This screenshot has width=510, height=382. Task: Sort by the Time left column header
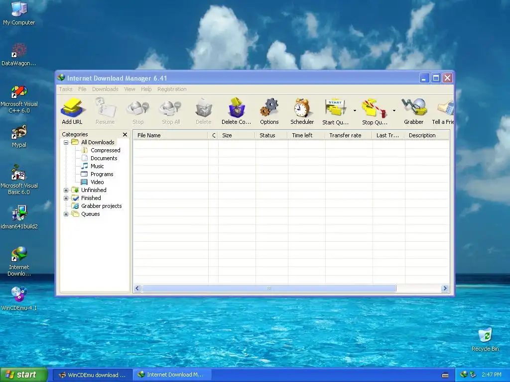coord(306,135)
